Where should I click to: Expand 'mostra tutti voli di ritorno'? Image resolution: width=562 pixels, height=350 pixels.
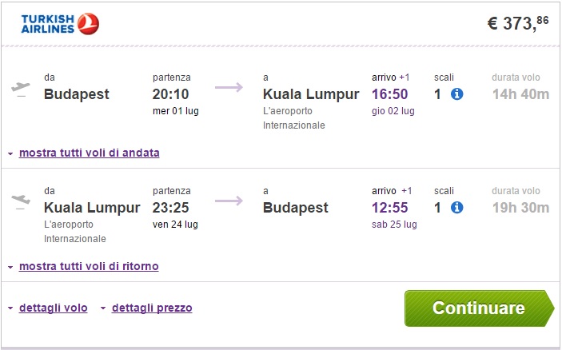[x=89, y=266]
